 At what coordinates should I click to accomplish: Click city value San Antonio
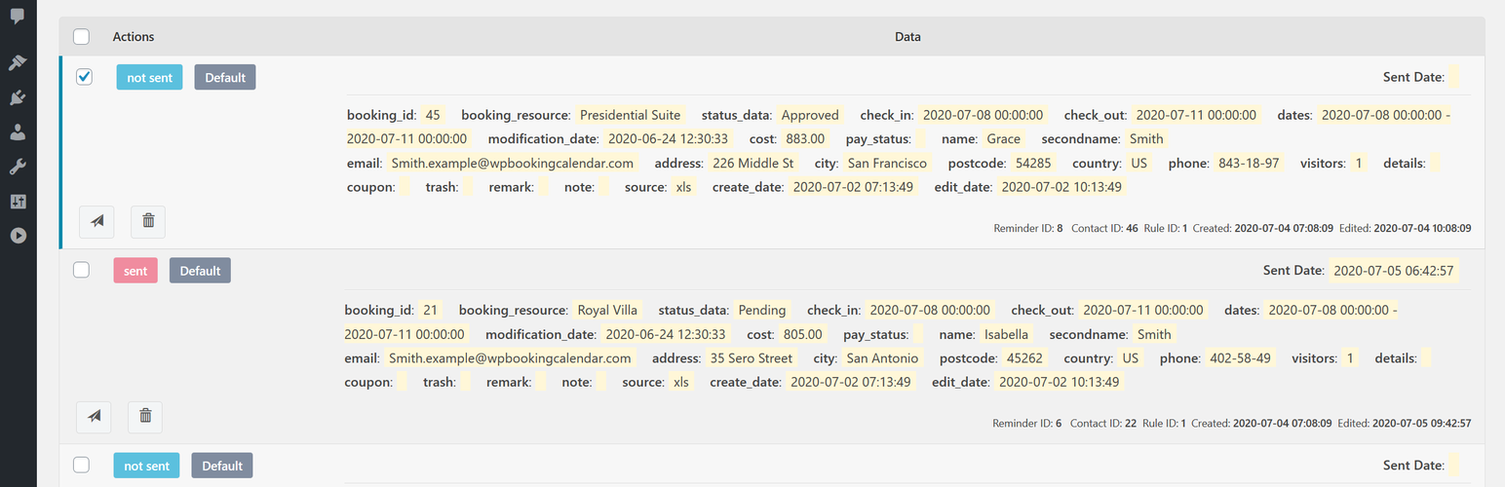tap(881, 357)
